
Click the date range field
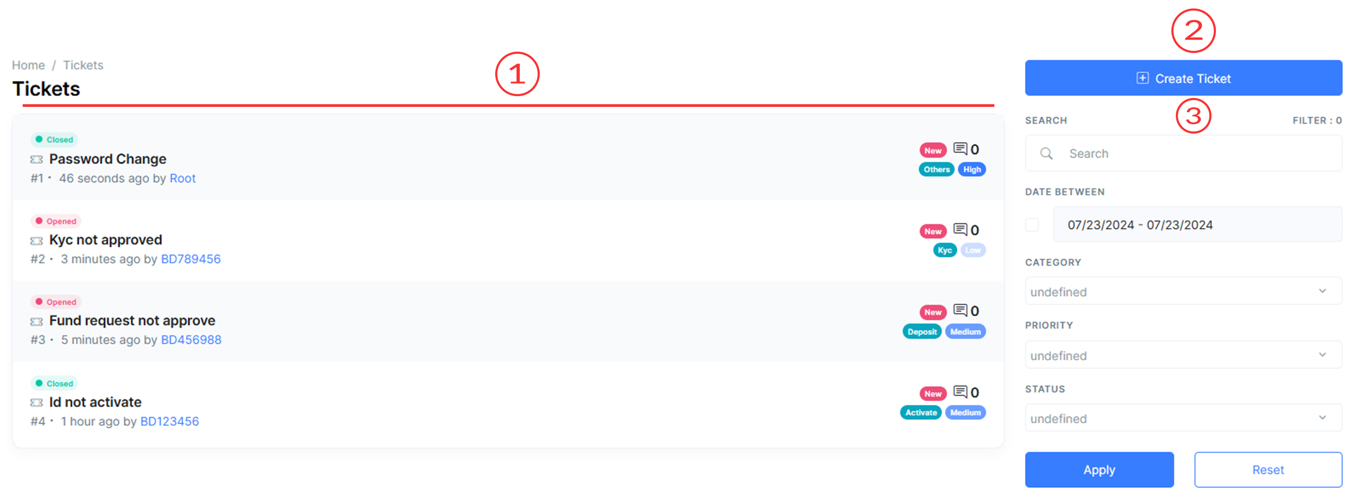(1197, 225)
